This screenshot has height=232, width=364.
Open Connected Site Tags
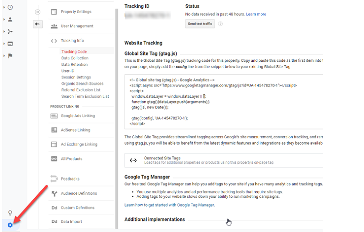tap(223, 160)
